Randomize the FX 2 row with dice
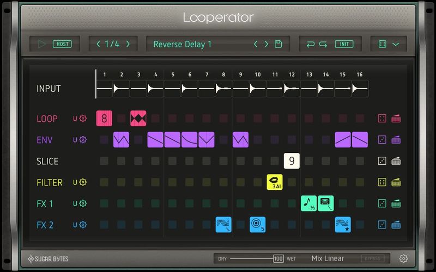This screenshot has height=272, width=436. [x=382, y=225]
